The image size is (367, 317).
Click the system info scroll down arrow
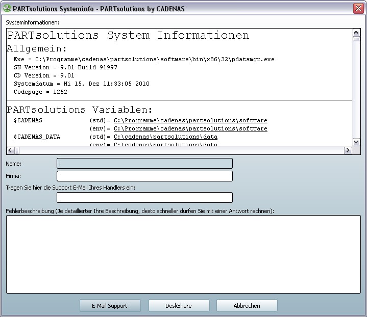coord(356,142)
